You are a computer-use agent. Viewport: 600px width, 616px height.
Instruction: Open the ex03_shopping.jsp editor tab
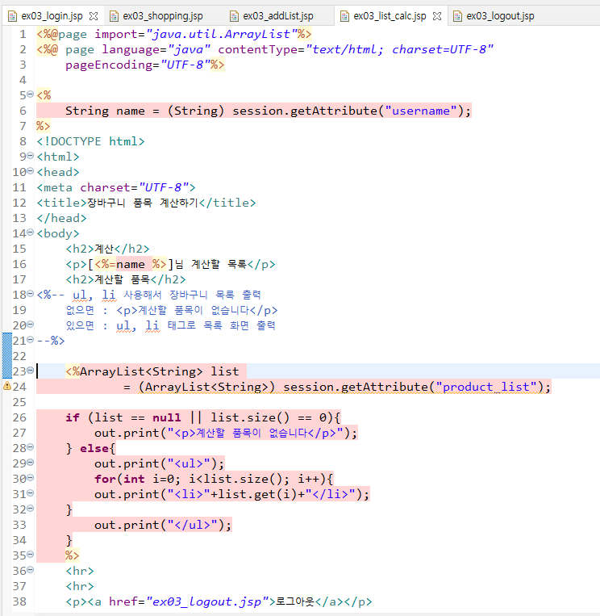[x=163, y=16]
